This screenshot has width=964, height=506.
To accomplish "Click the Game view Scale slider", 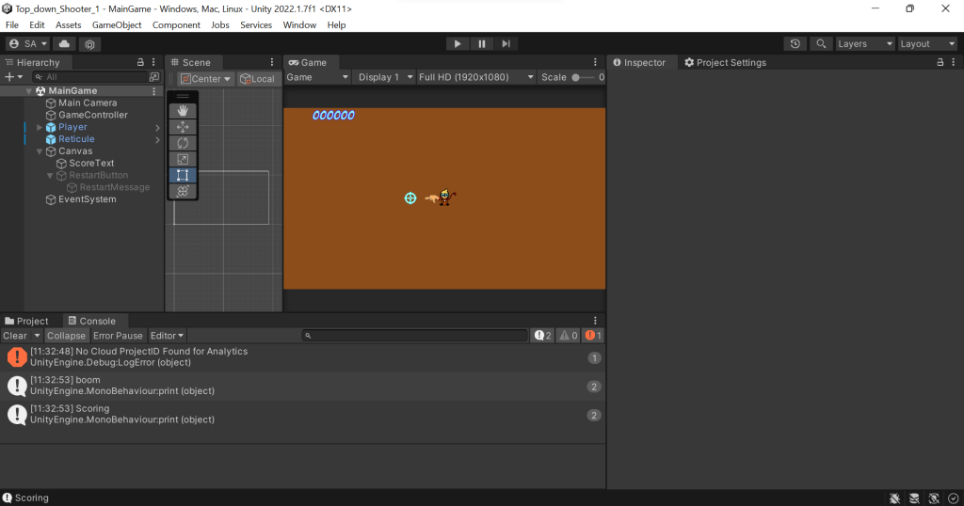I will coord(584,77).
